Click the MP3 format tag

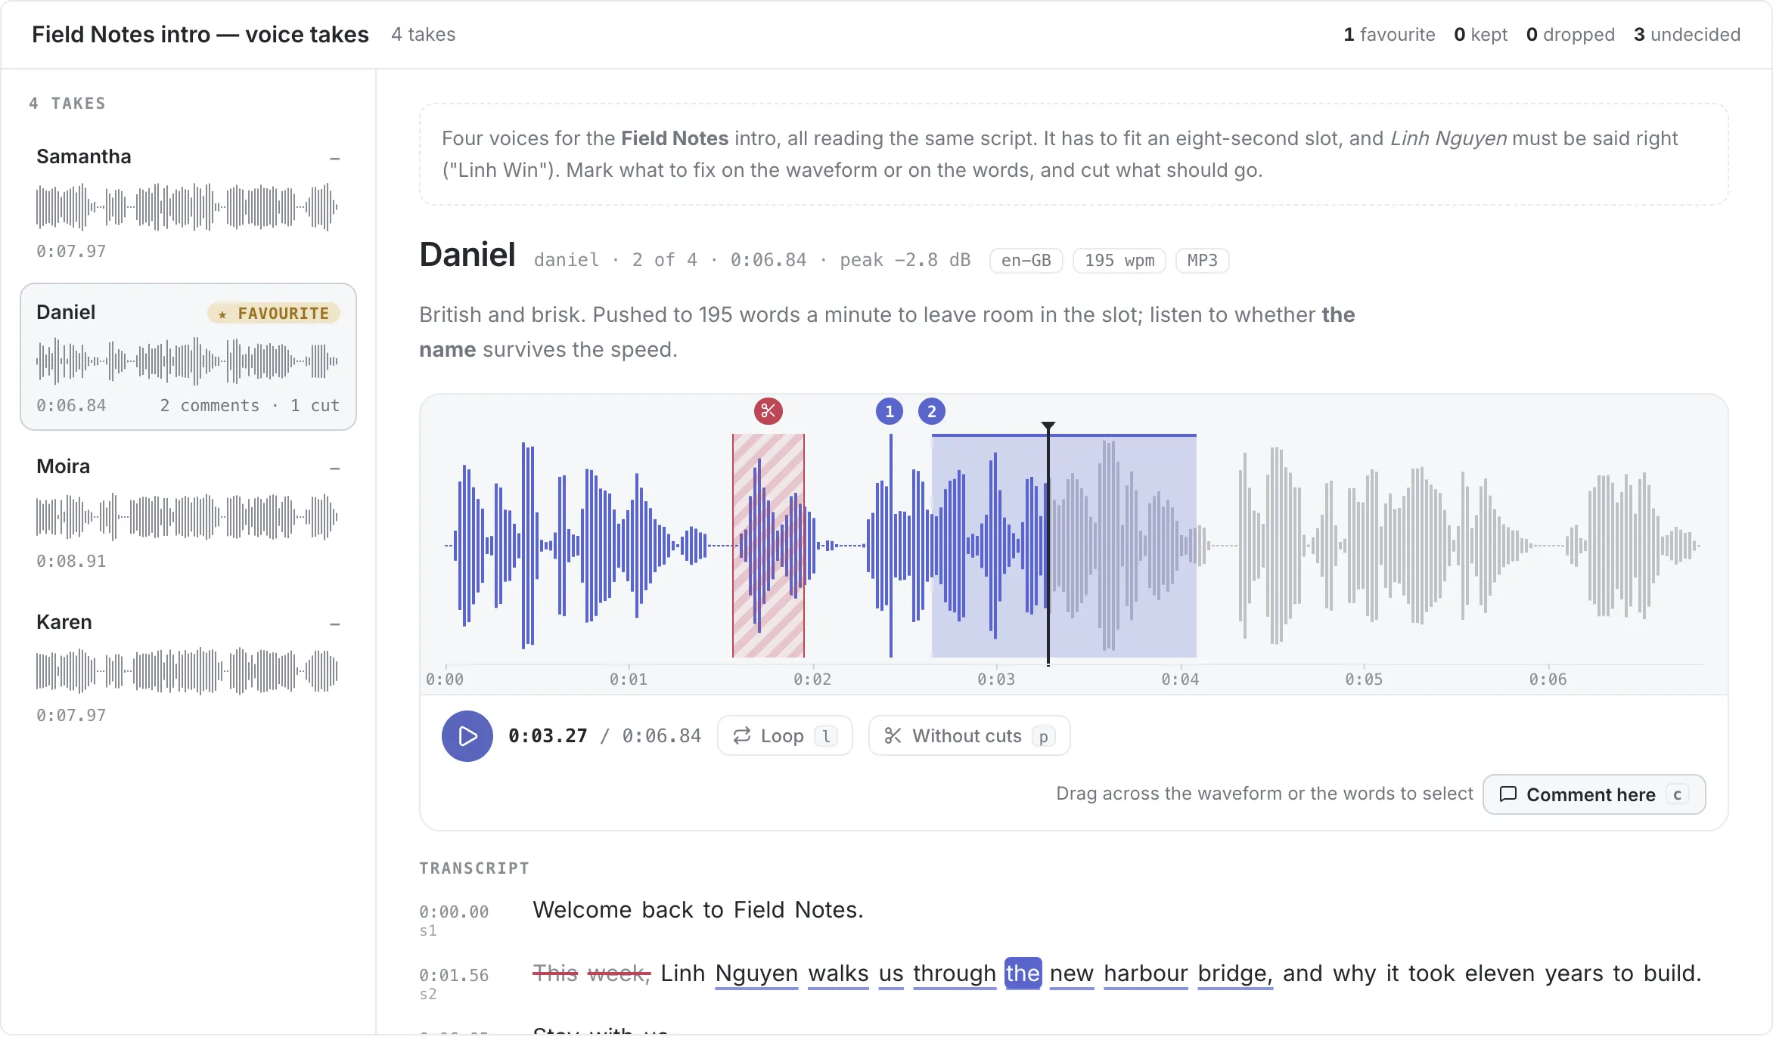1202,260
